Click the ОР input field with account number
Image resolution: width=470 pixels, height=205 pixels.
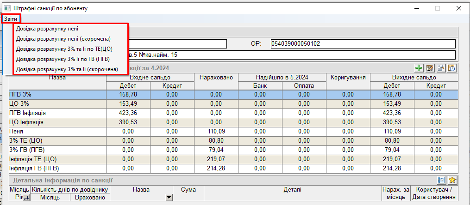coord(363,44)
